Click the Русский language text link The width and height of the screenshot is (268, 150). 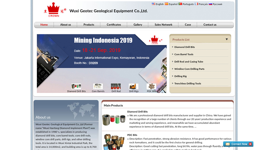tap(217, 4)
